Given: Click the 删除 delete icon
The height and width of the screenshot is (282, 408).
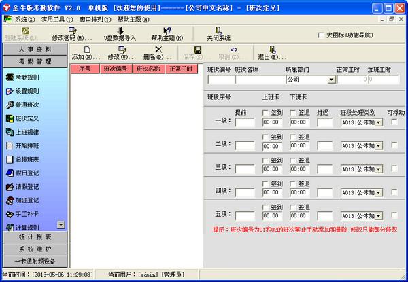Looking at the screenshot, I should 158,50.
